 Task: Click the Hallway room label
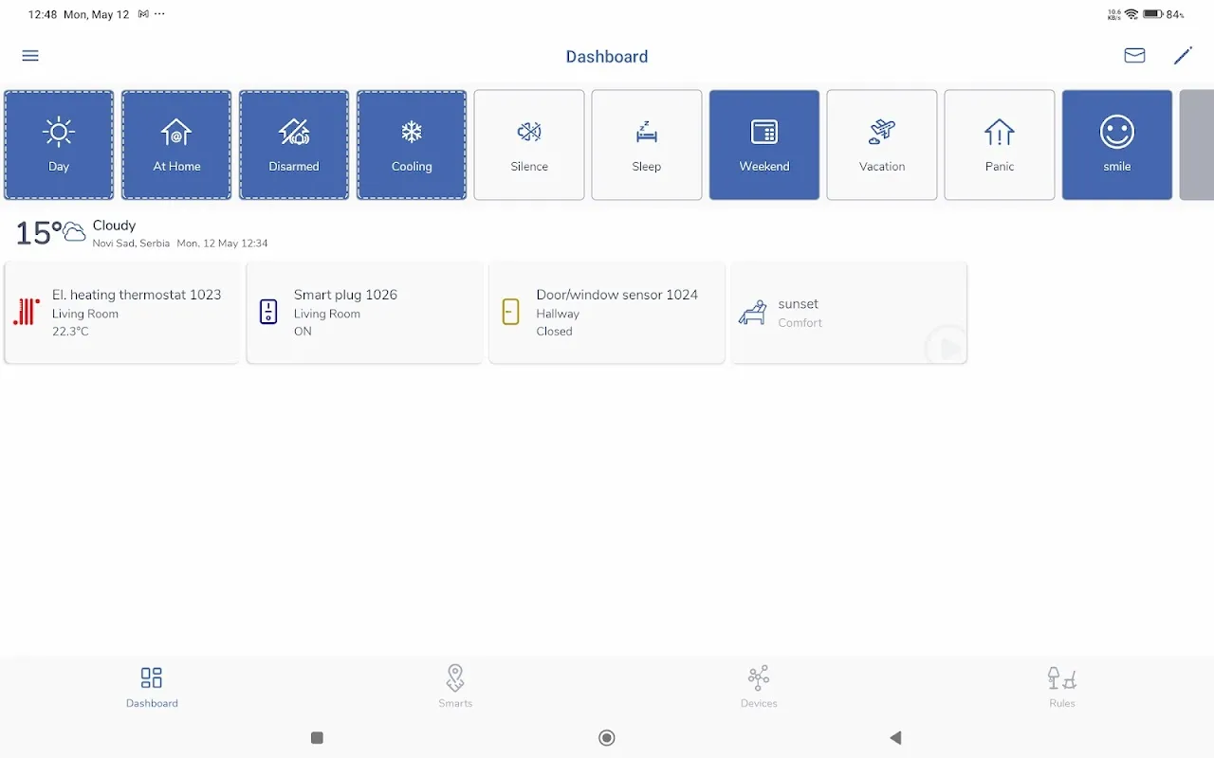(558, 314)
